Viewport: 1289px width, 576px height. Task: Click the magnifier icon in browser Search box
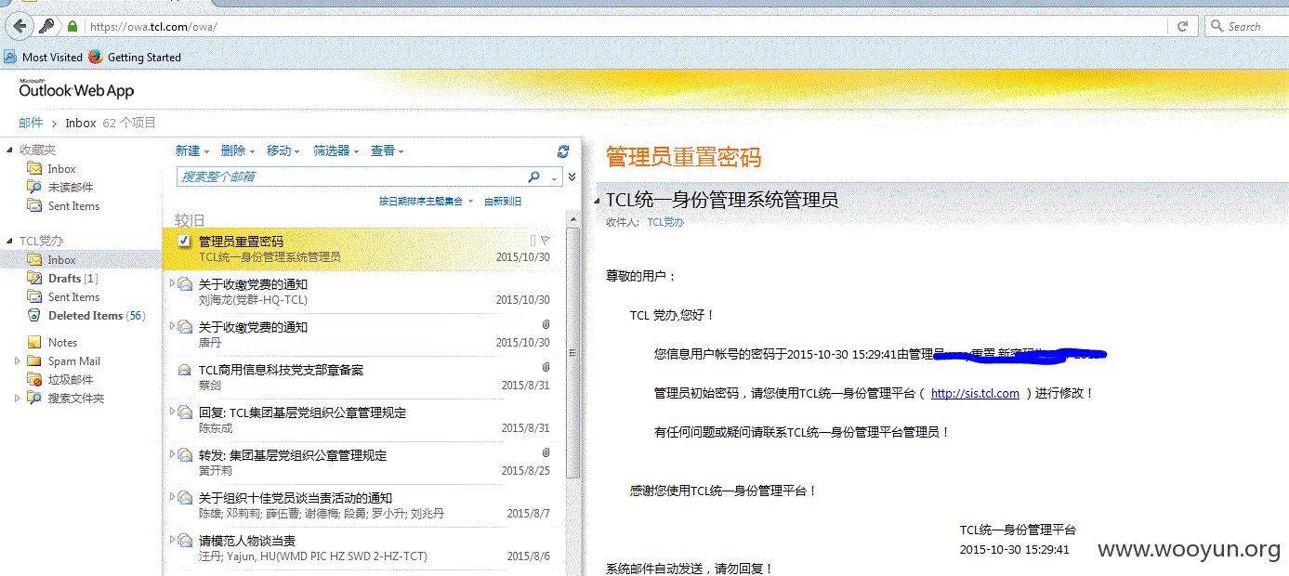pyautogui.click(x=1217, y=26)
